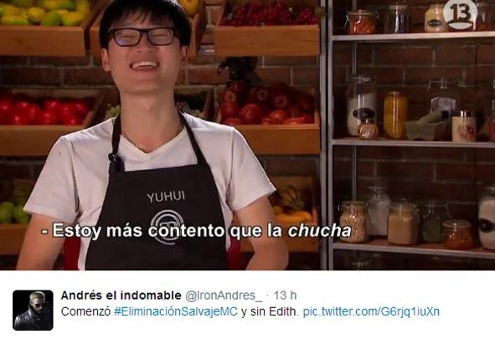Click the yellow jar on the shelf

[x=395, y=115]
